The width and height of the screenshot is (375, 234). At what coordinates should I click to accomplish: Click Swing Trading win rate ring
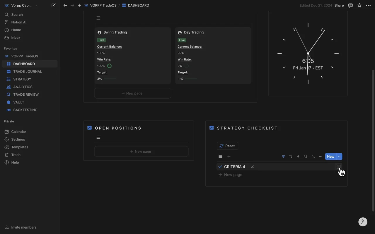(x=109, y=66)
